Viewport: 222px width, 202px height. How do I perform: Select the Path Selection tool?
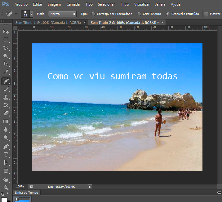(6, 163)
